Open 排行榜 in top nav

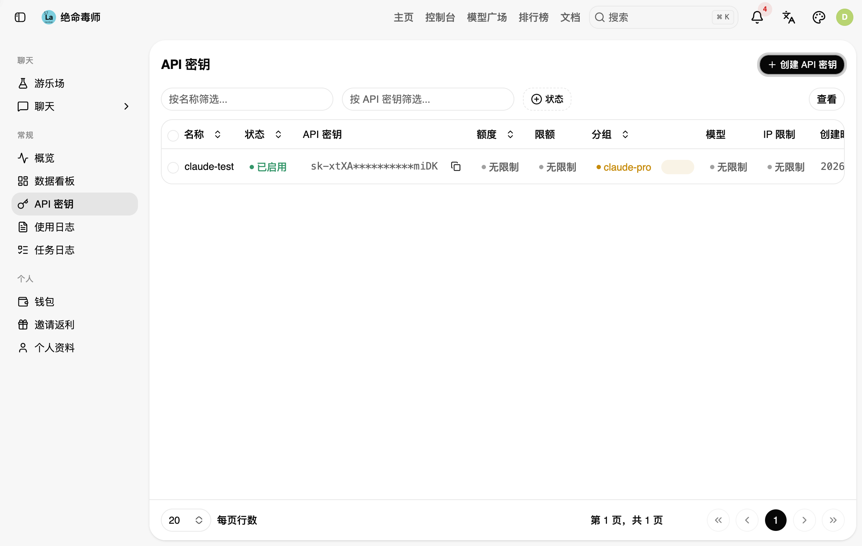click(534, 17)
